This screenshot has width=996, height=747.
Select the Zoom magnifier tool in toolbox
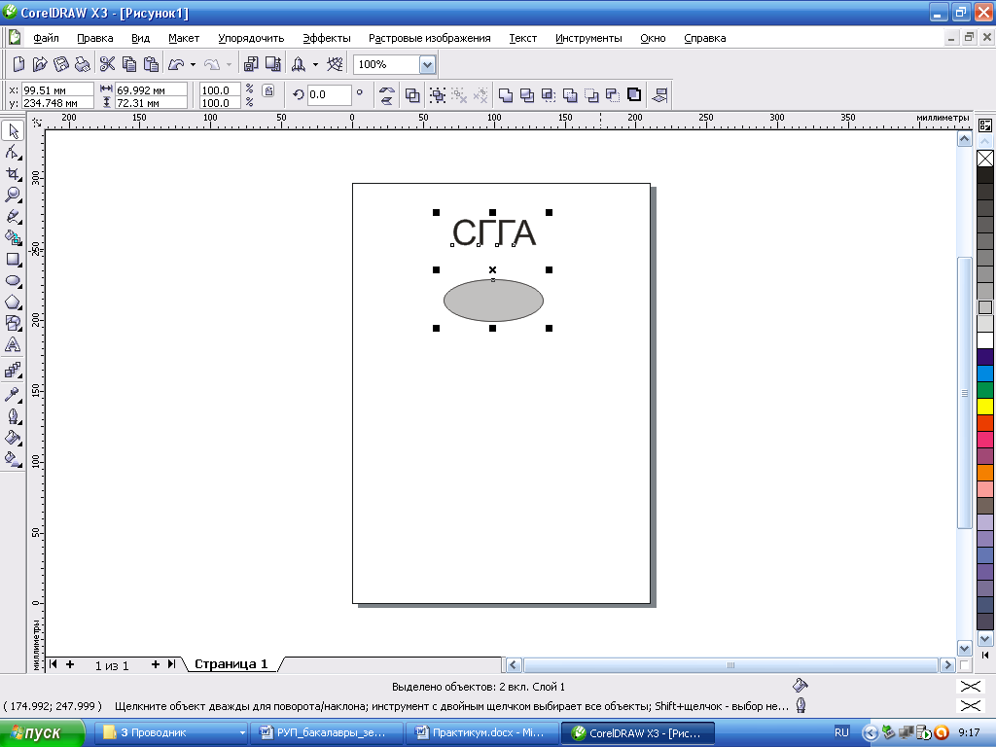13,195
